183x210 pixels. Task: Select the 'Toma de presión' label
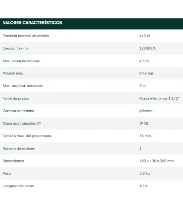coord(16,98)
